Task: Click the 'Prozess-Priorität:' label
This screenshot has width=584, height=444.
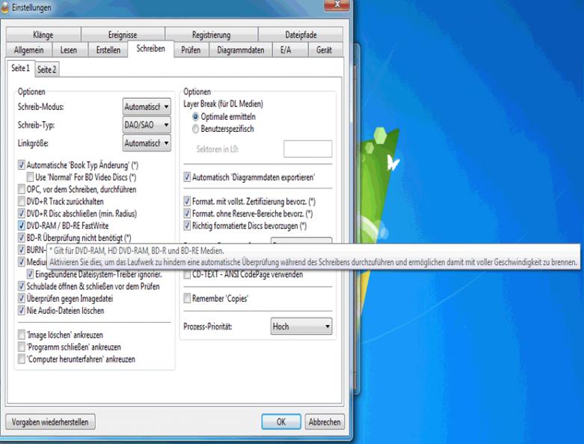Action: pyautogui.click(x=207, y=326)
